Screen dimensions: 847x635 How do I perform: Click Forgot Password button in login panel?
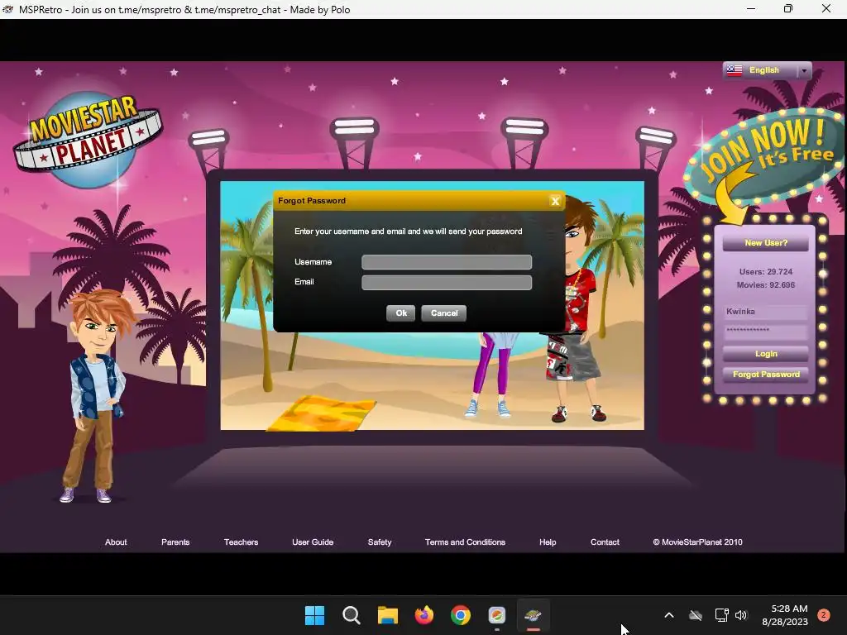(x=765, y=375)
